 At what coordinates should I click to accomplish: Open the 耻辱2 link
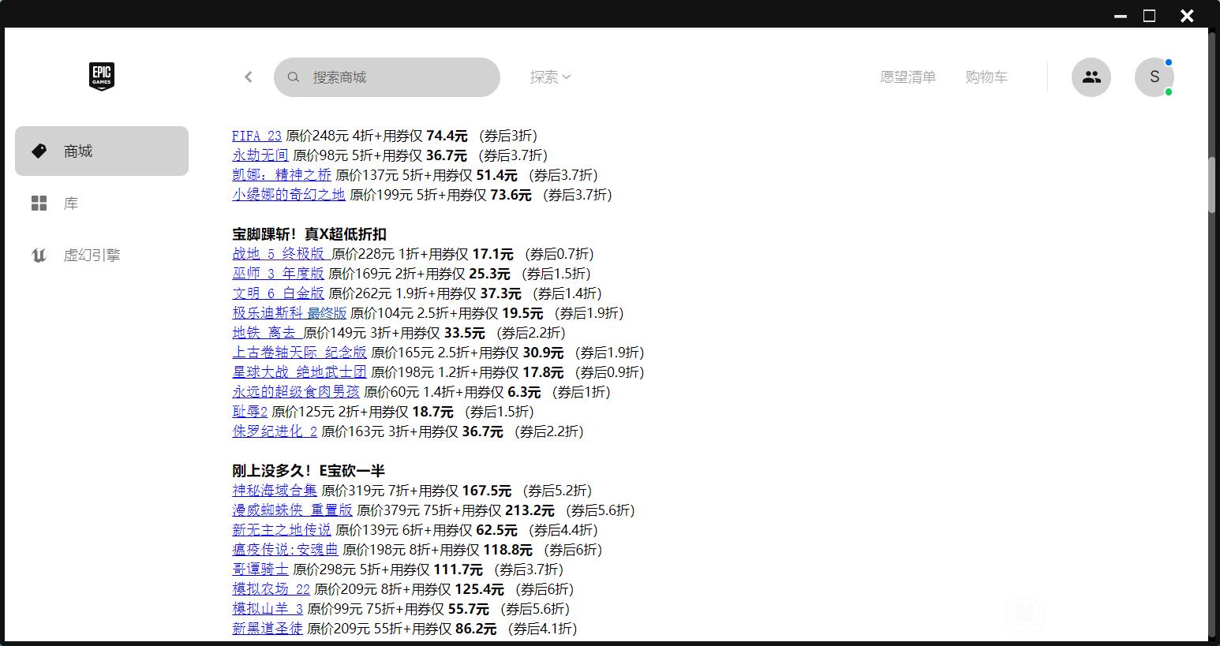click(250, 412)
